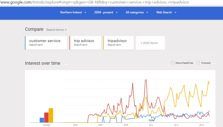The width and height of the screenshot is (223, 127).
Task: Open the Interest over time help icon
Action: [x=66, y=64]
